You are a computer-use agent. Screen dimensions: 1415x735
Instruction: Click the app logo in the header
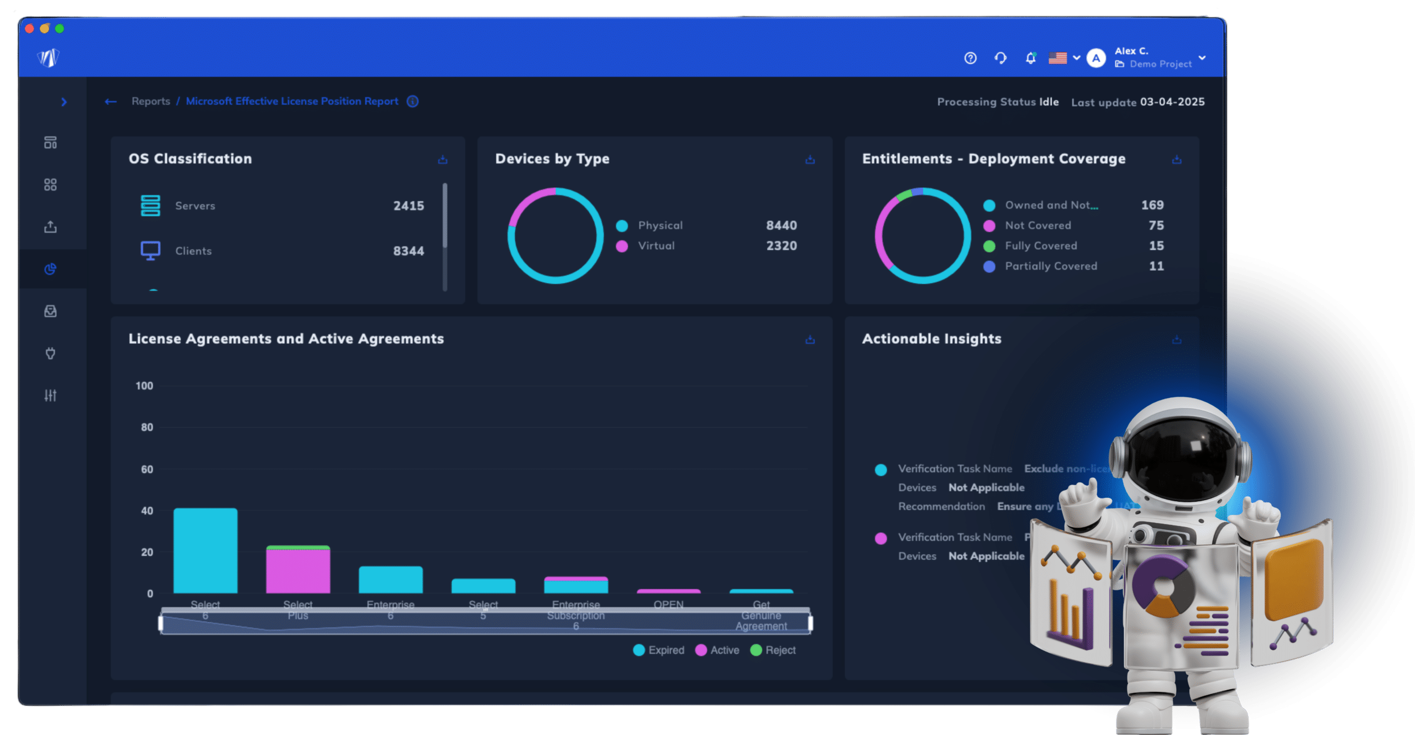49,57
